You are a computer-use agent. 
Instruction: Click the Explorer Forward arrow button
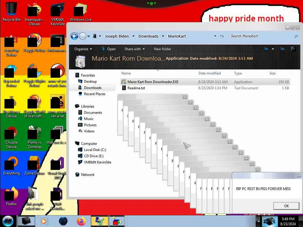click(x=83, y=36)
